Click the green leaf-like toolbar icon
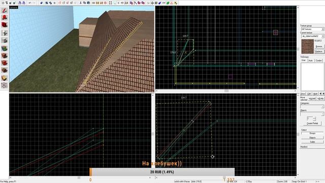325x183 pixels. tap(168, 3)
